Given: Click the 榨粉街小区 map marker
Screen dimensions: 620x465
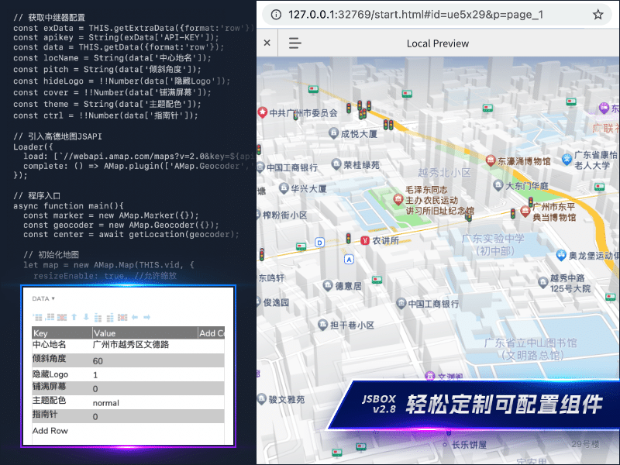Looking at the screenshot, I should [x=260, y=215].
